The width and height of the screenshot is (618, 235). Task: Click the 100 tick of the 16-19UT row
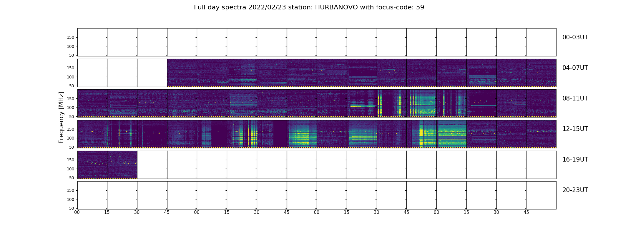71,169
